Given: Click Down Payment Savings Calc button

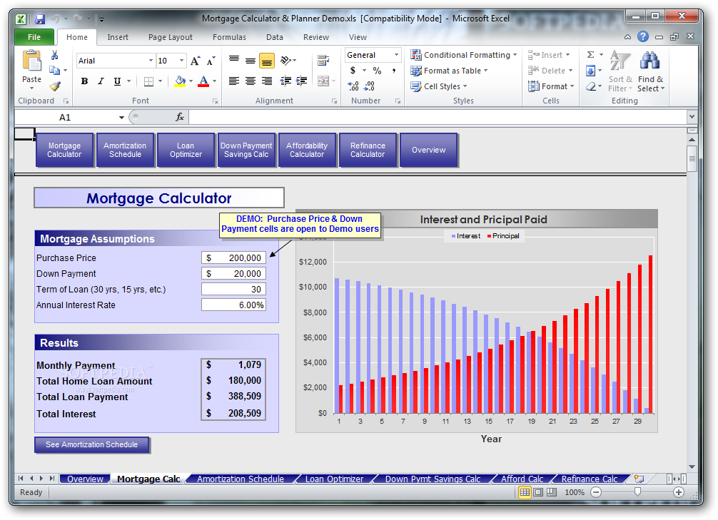Looking at the screenshot, I should 246,150.
